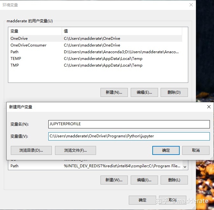Click the Anaconda3 Path value cell
This screenshot has width=214, height=210.
121,52
